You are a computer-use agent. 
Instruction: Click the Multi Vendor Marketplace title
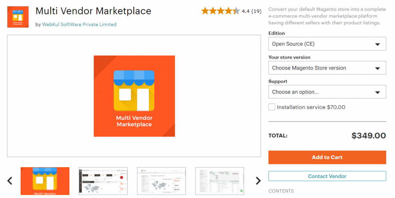[93, 11]
